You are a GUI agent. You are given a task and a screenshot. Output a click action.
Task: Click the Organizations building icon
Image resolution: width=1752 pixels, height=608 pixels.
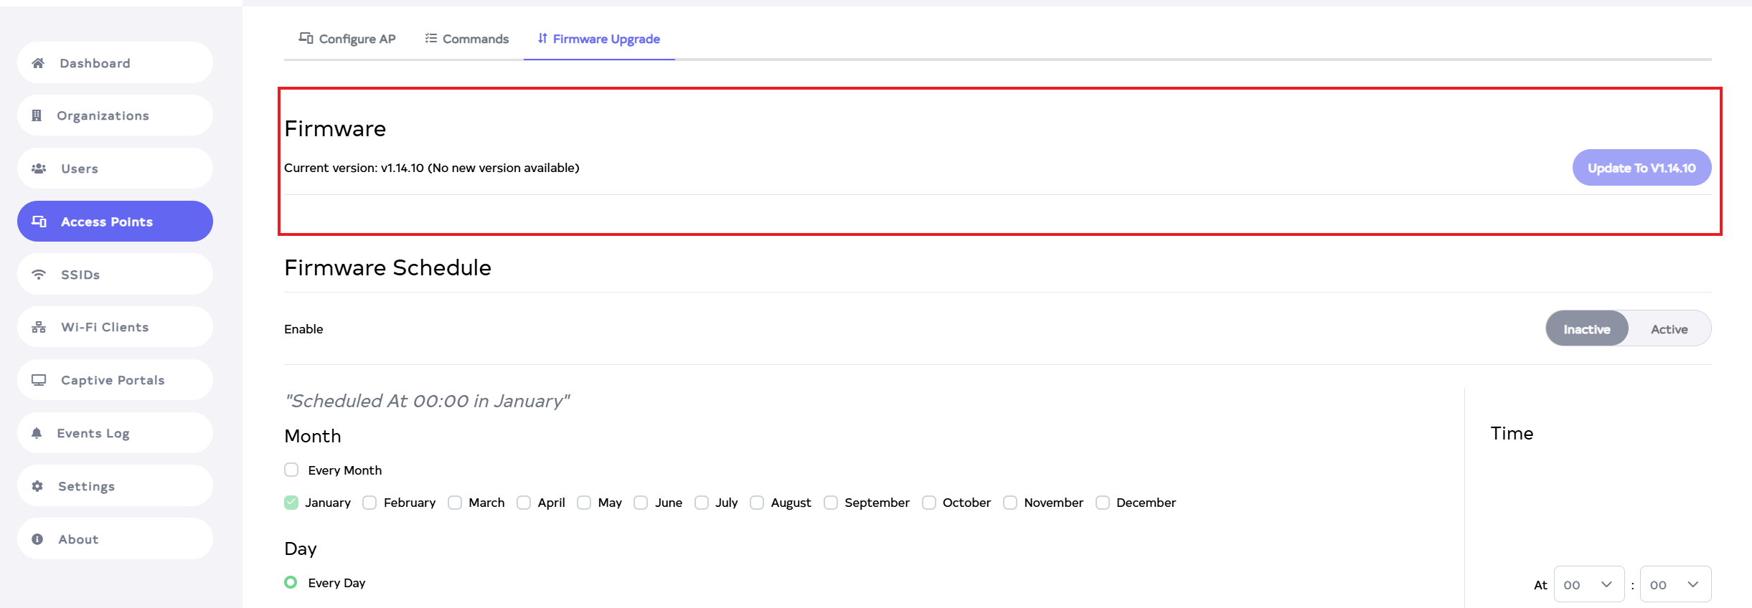pos(37,115)
